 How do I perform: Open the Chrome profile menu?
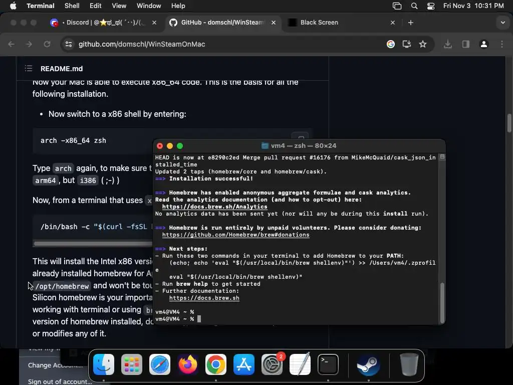[x=484, y=44]
